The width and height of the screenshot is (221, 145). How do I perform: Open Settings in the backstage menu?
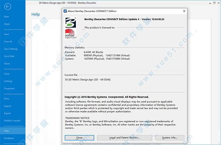point(8,81)
